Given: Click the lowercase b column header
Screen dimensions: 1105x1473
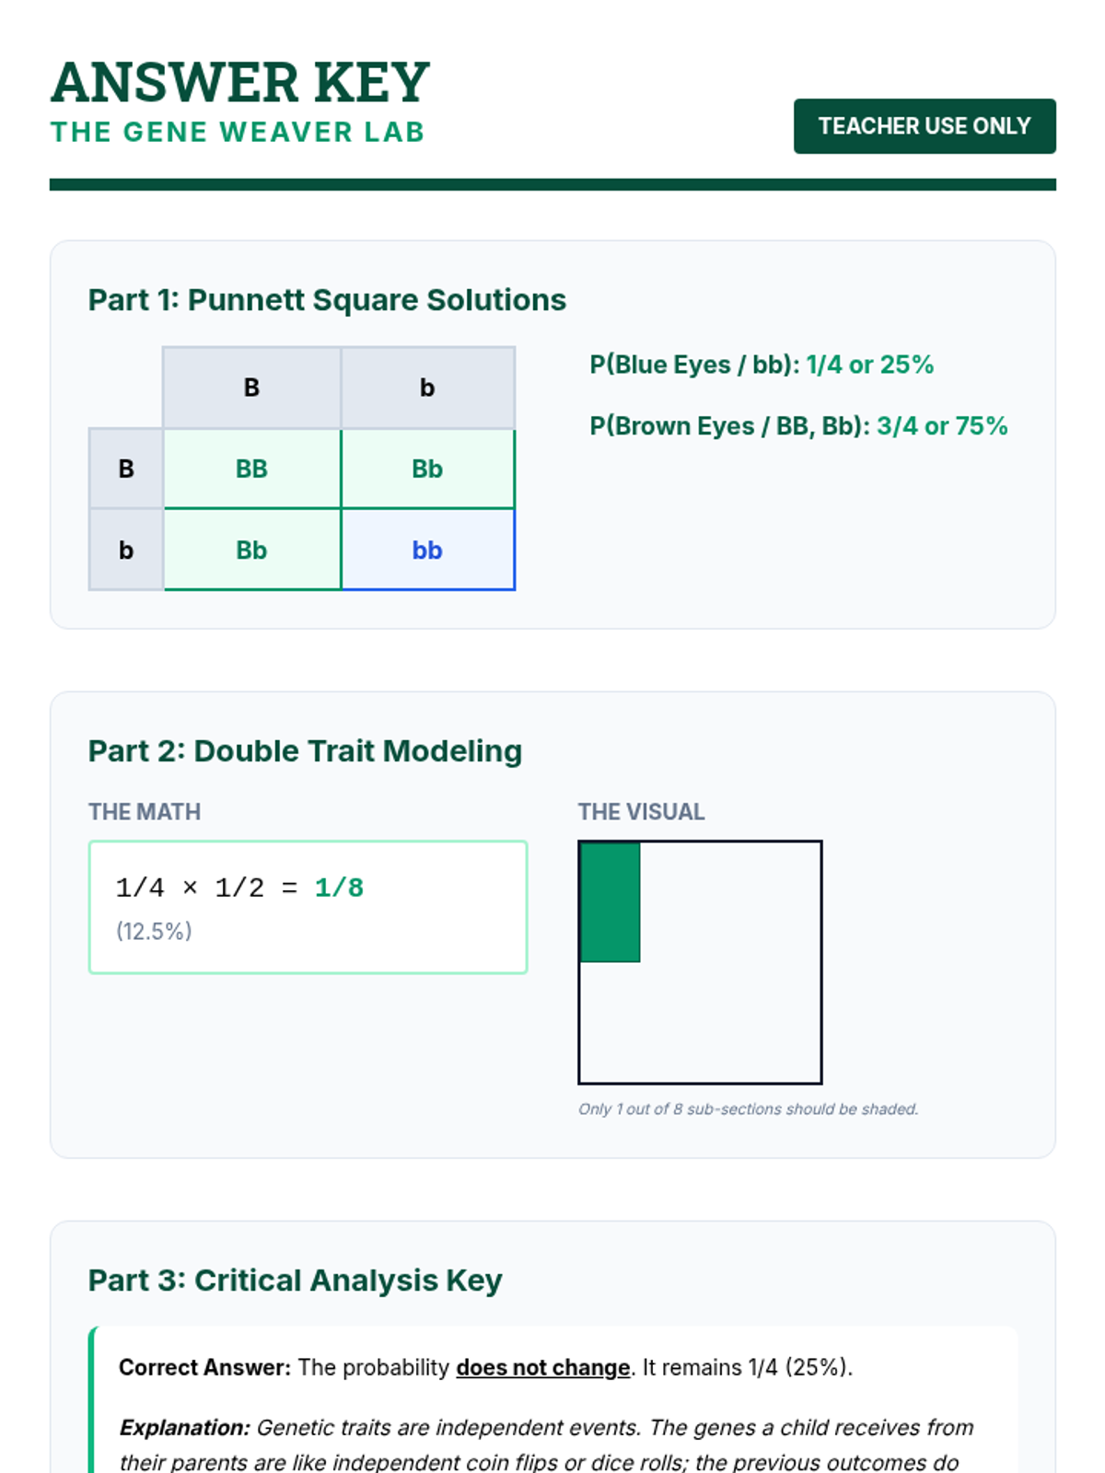Looking at the screenshot, I should (x=427, y=388).
